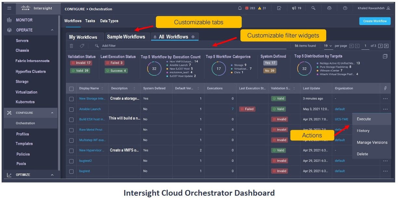Switch to the Sample Workflows tab
398x203 pixels.
coord(126,37)
